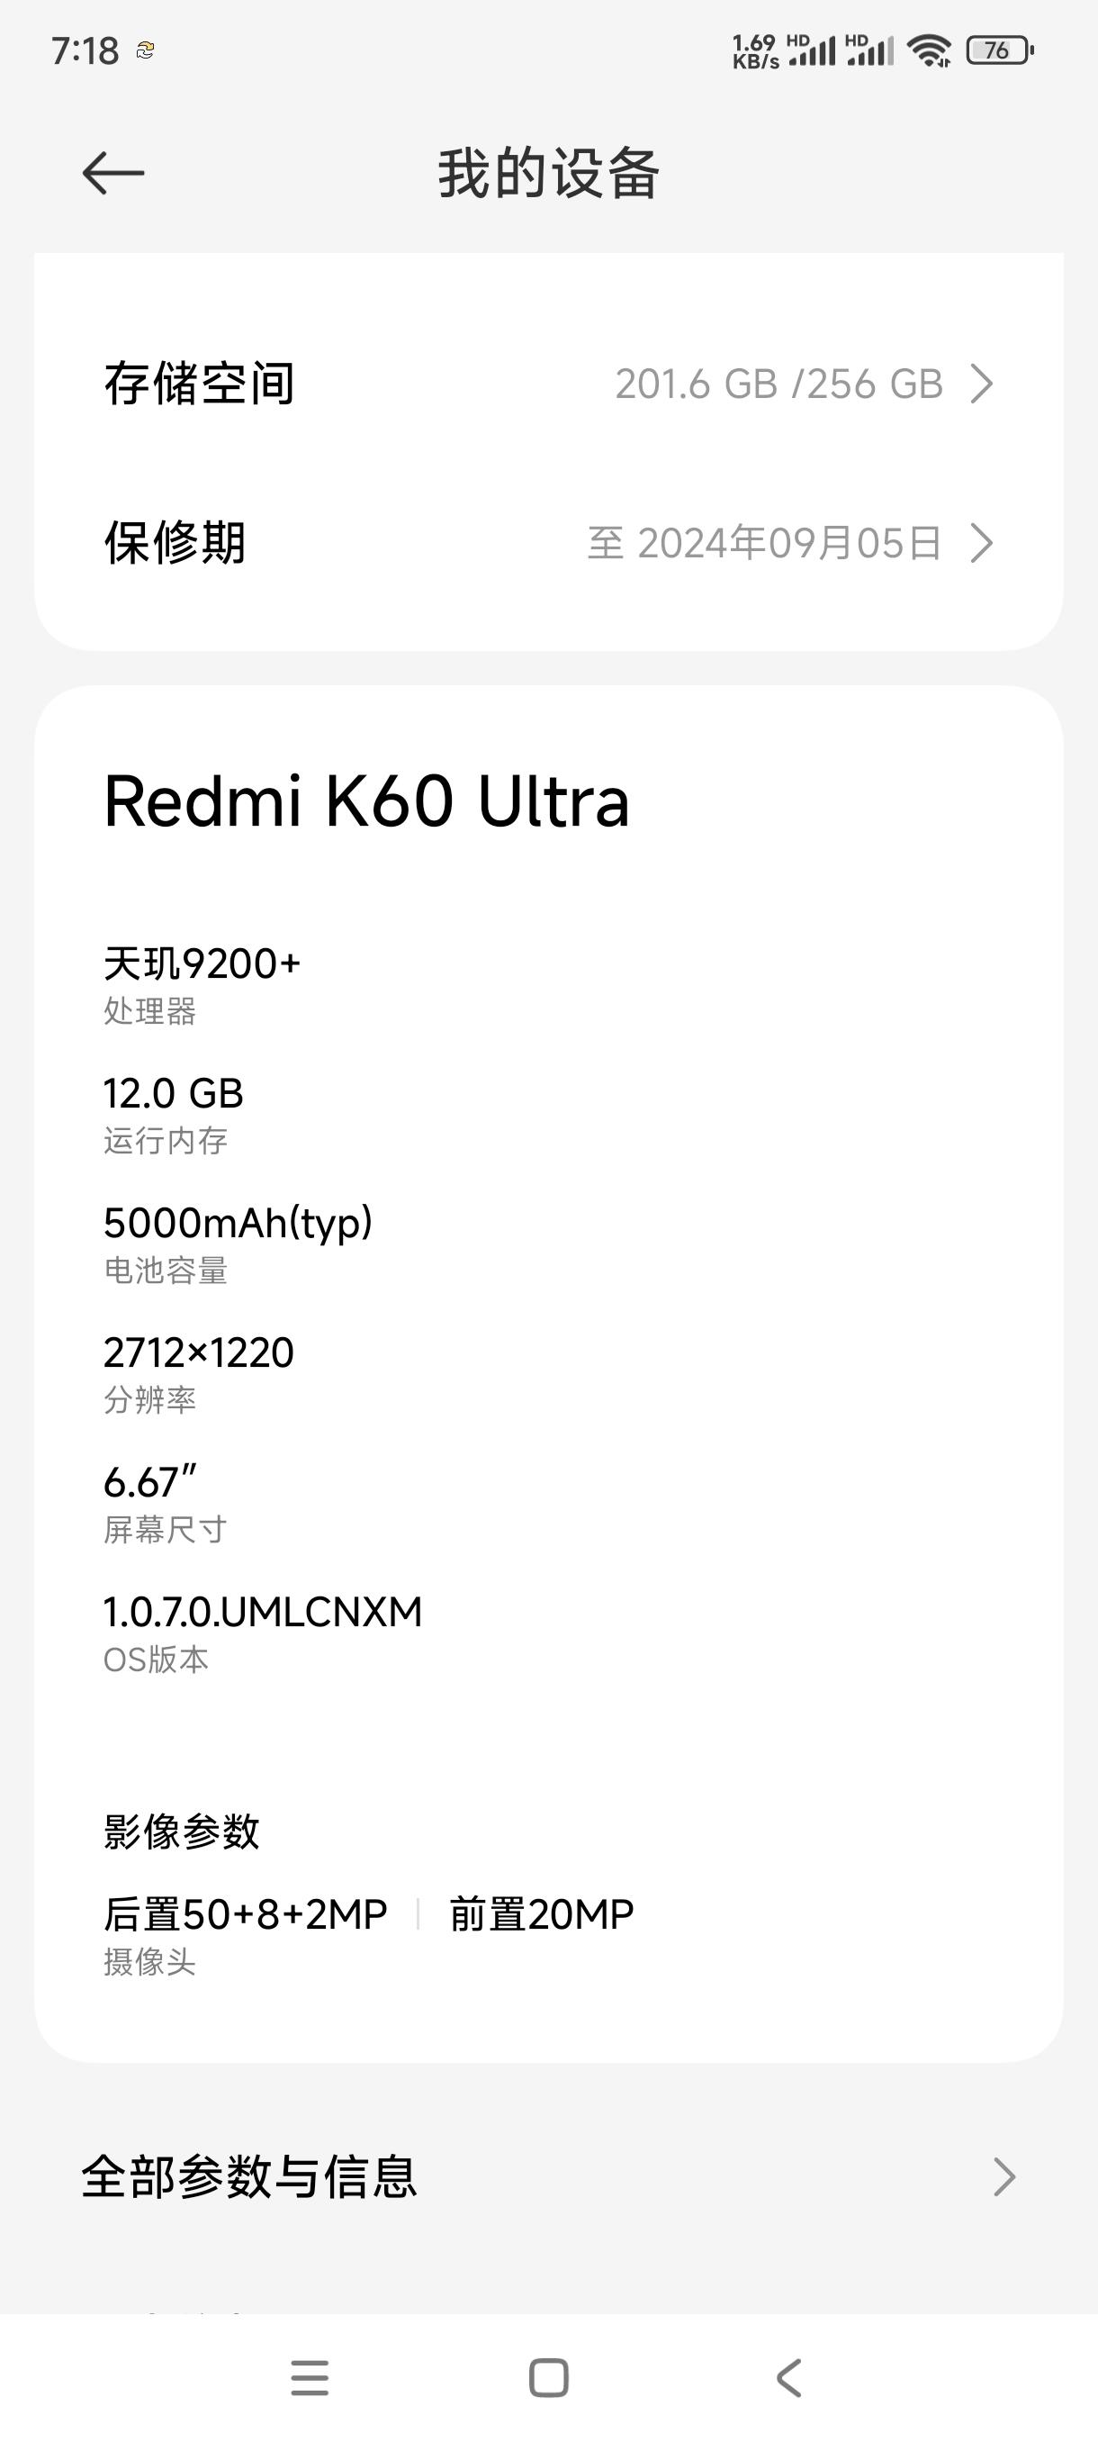The image size is (1098, 2442).
Task: Open 全部参数与信息 full specifications
Action: 548,2176
